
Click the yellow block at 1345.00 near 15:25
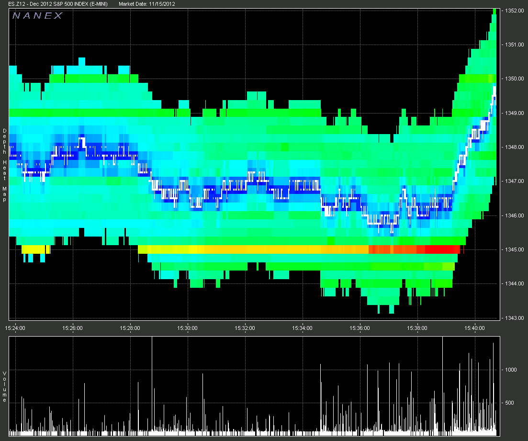tap(36, 249)
